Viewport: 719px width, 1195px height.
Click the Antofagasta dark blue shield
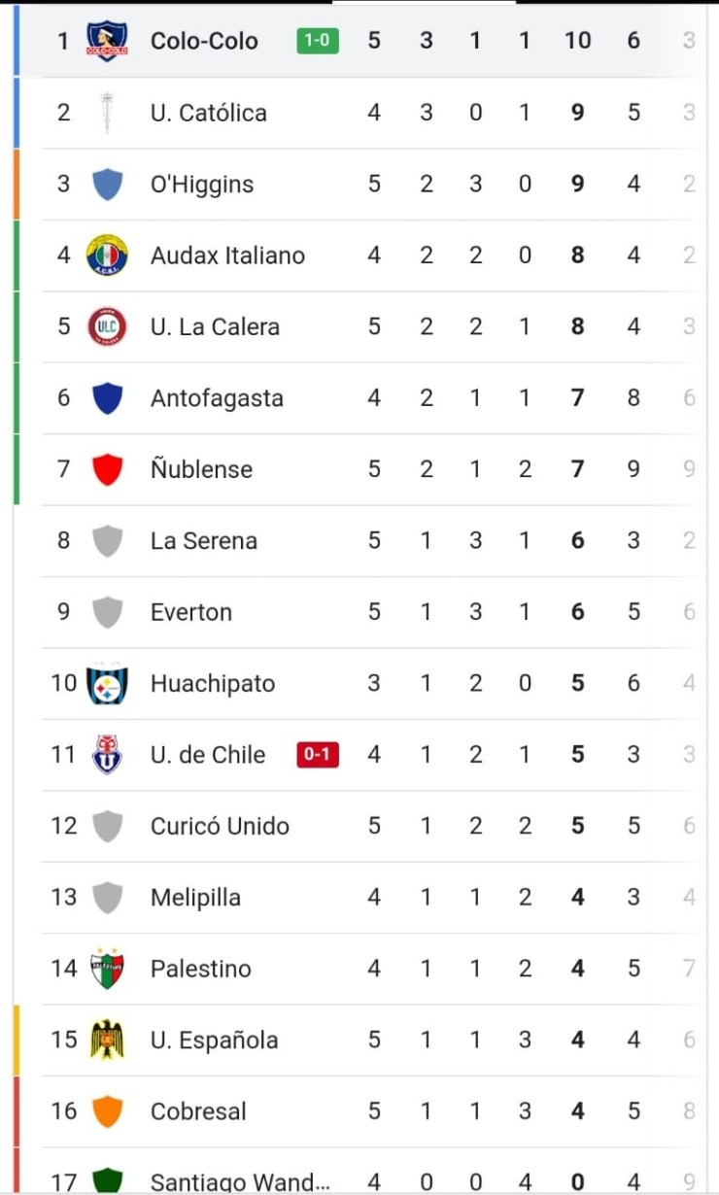pos(107,398)
